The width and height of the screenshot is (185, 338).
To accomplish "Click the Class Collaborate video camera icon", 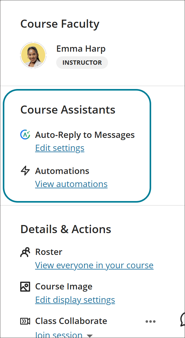I will pos(25,321).
